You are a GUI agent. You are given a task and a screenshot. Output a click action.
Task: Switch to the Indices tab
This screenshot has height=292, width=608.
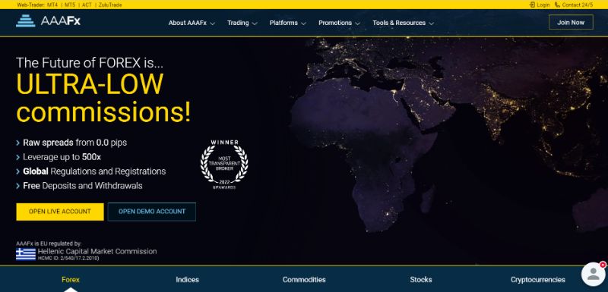point(187,279)
